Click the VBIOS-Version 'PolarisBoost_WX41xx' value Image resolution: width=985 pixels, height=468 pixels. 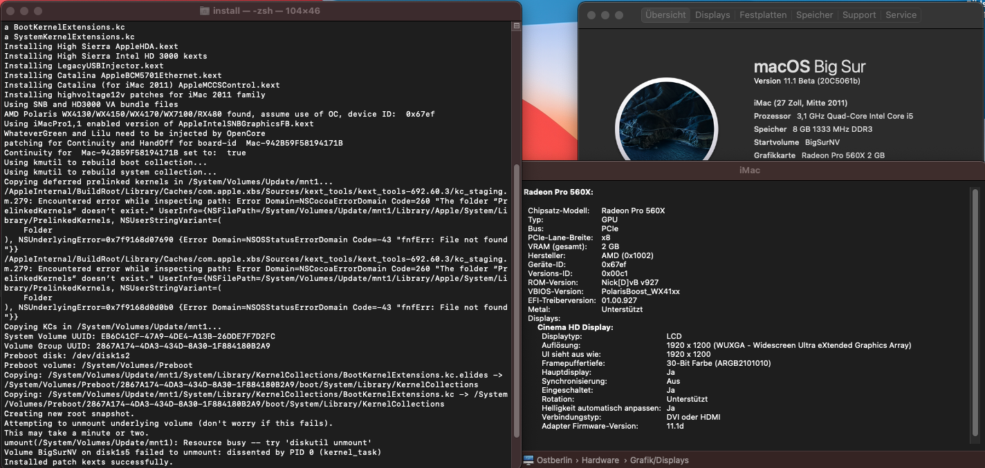tap(641, 291)
